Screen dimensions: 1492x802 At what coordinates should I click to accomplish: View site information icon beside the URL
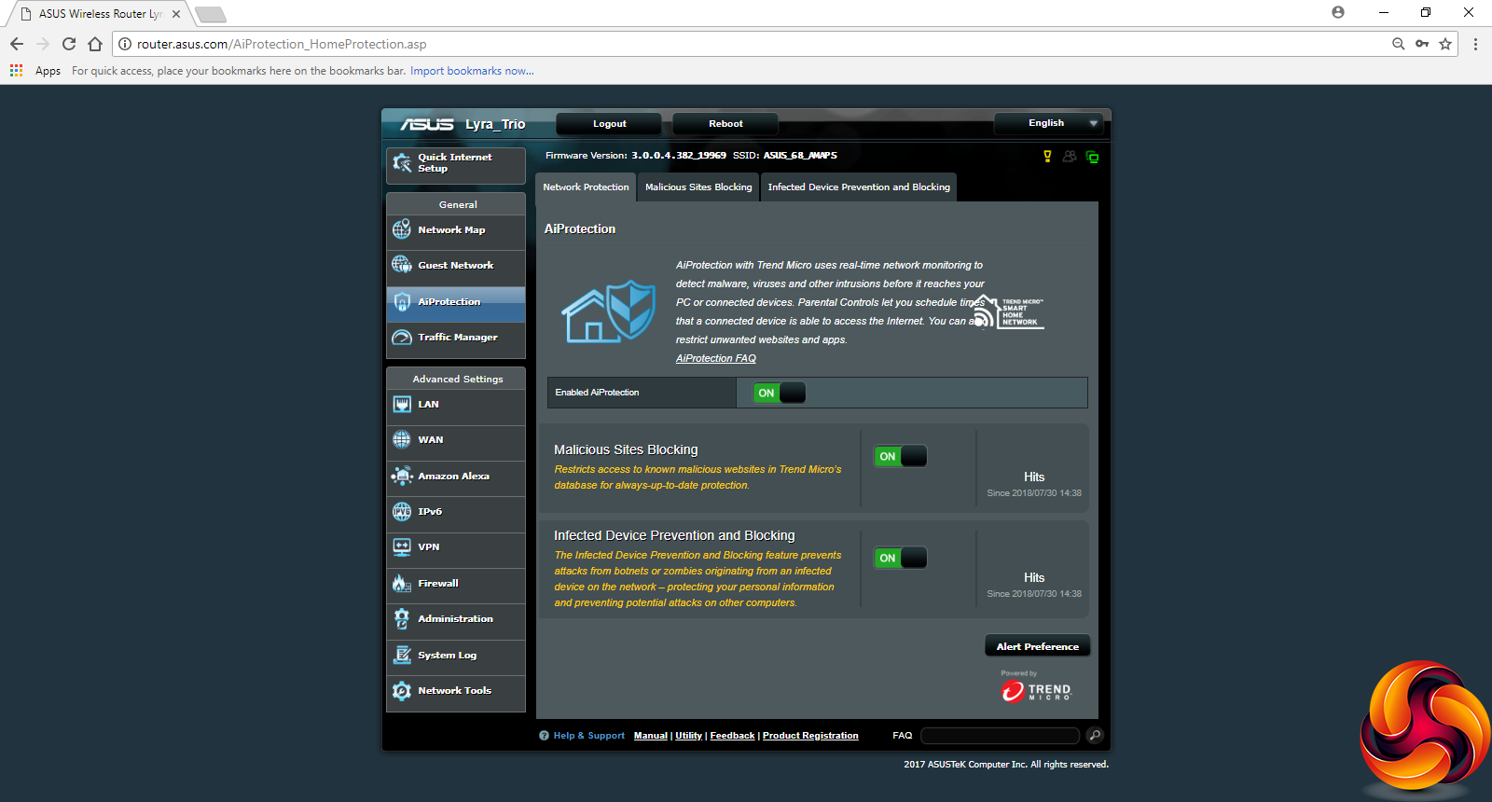tap(125, 44)
